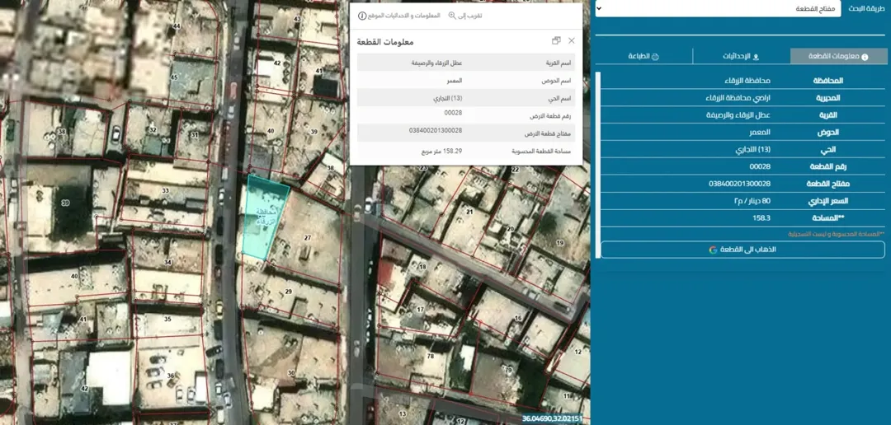Click the popup title معلومات القطعة
Viewport: 891px width, 425px height.
pos(384,43)
